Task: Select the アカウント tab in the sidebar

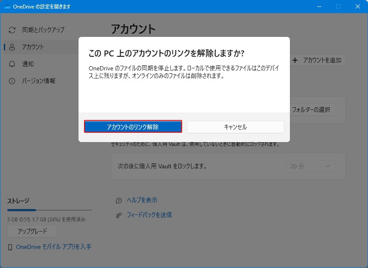Action: pos(33,47)
